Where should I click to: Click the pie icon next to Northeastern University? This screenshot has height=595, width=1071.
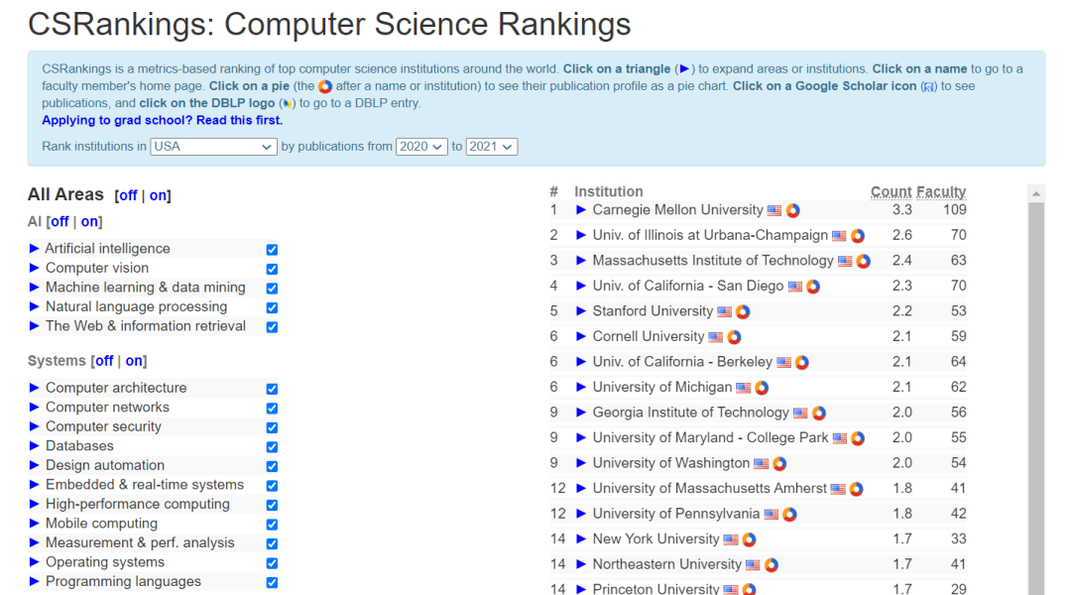772,565
